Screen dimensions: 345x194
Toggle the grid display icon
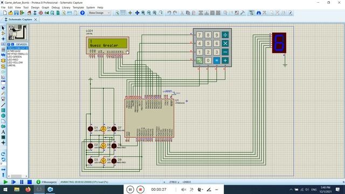tap(123, 13)
